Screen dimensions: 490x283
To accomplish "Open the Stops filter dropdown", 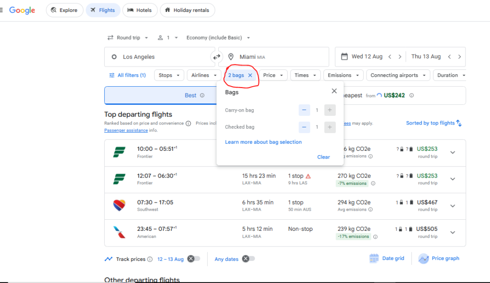I will coord(169,75).
